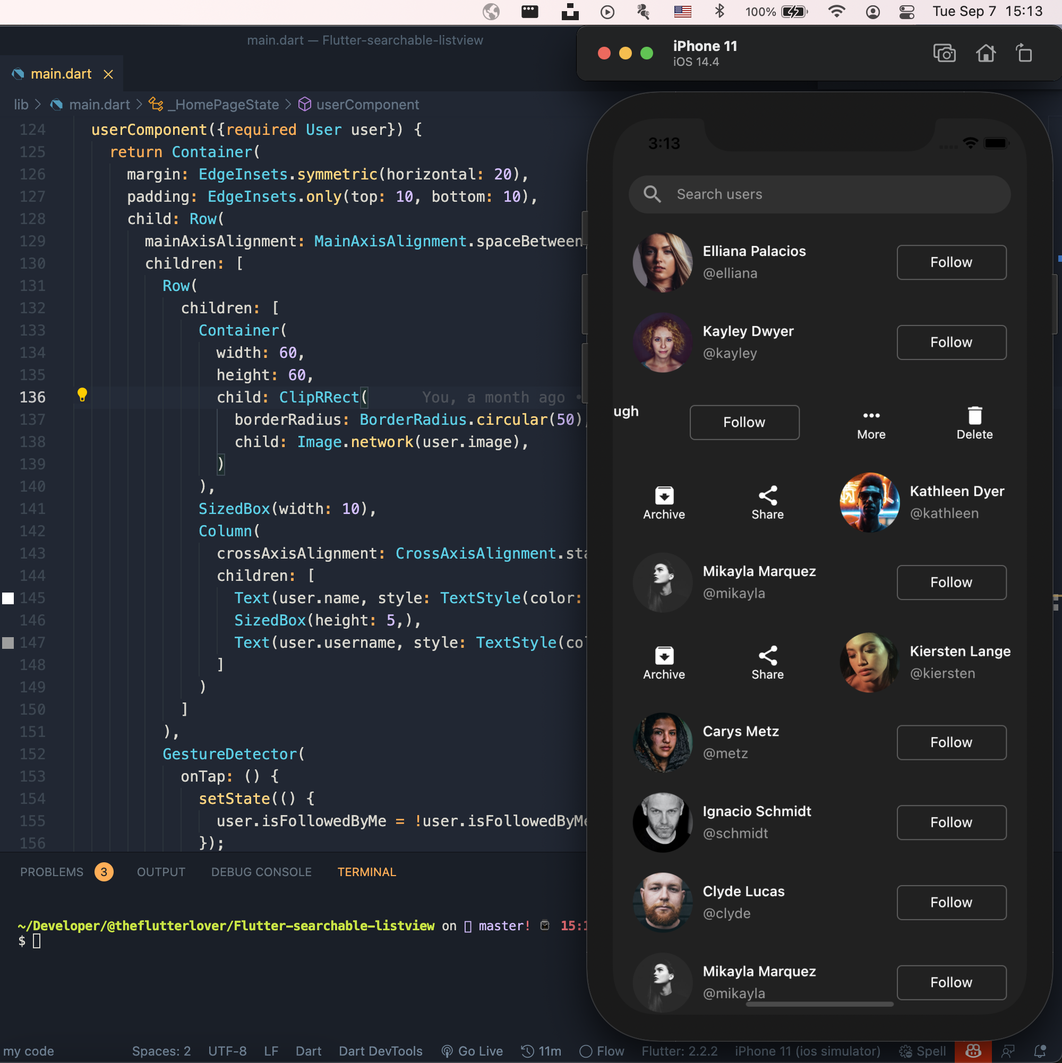The width and height of the screenshot is (1062, 1063).
Task: Click the search magnifier icon in the app
Action: (652, 194)
